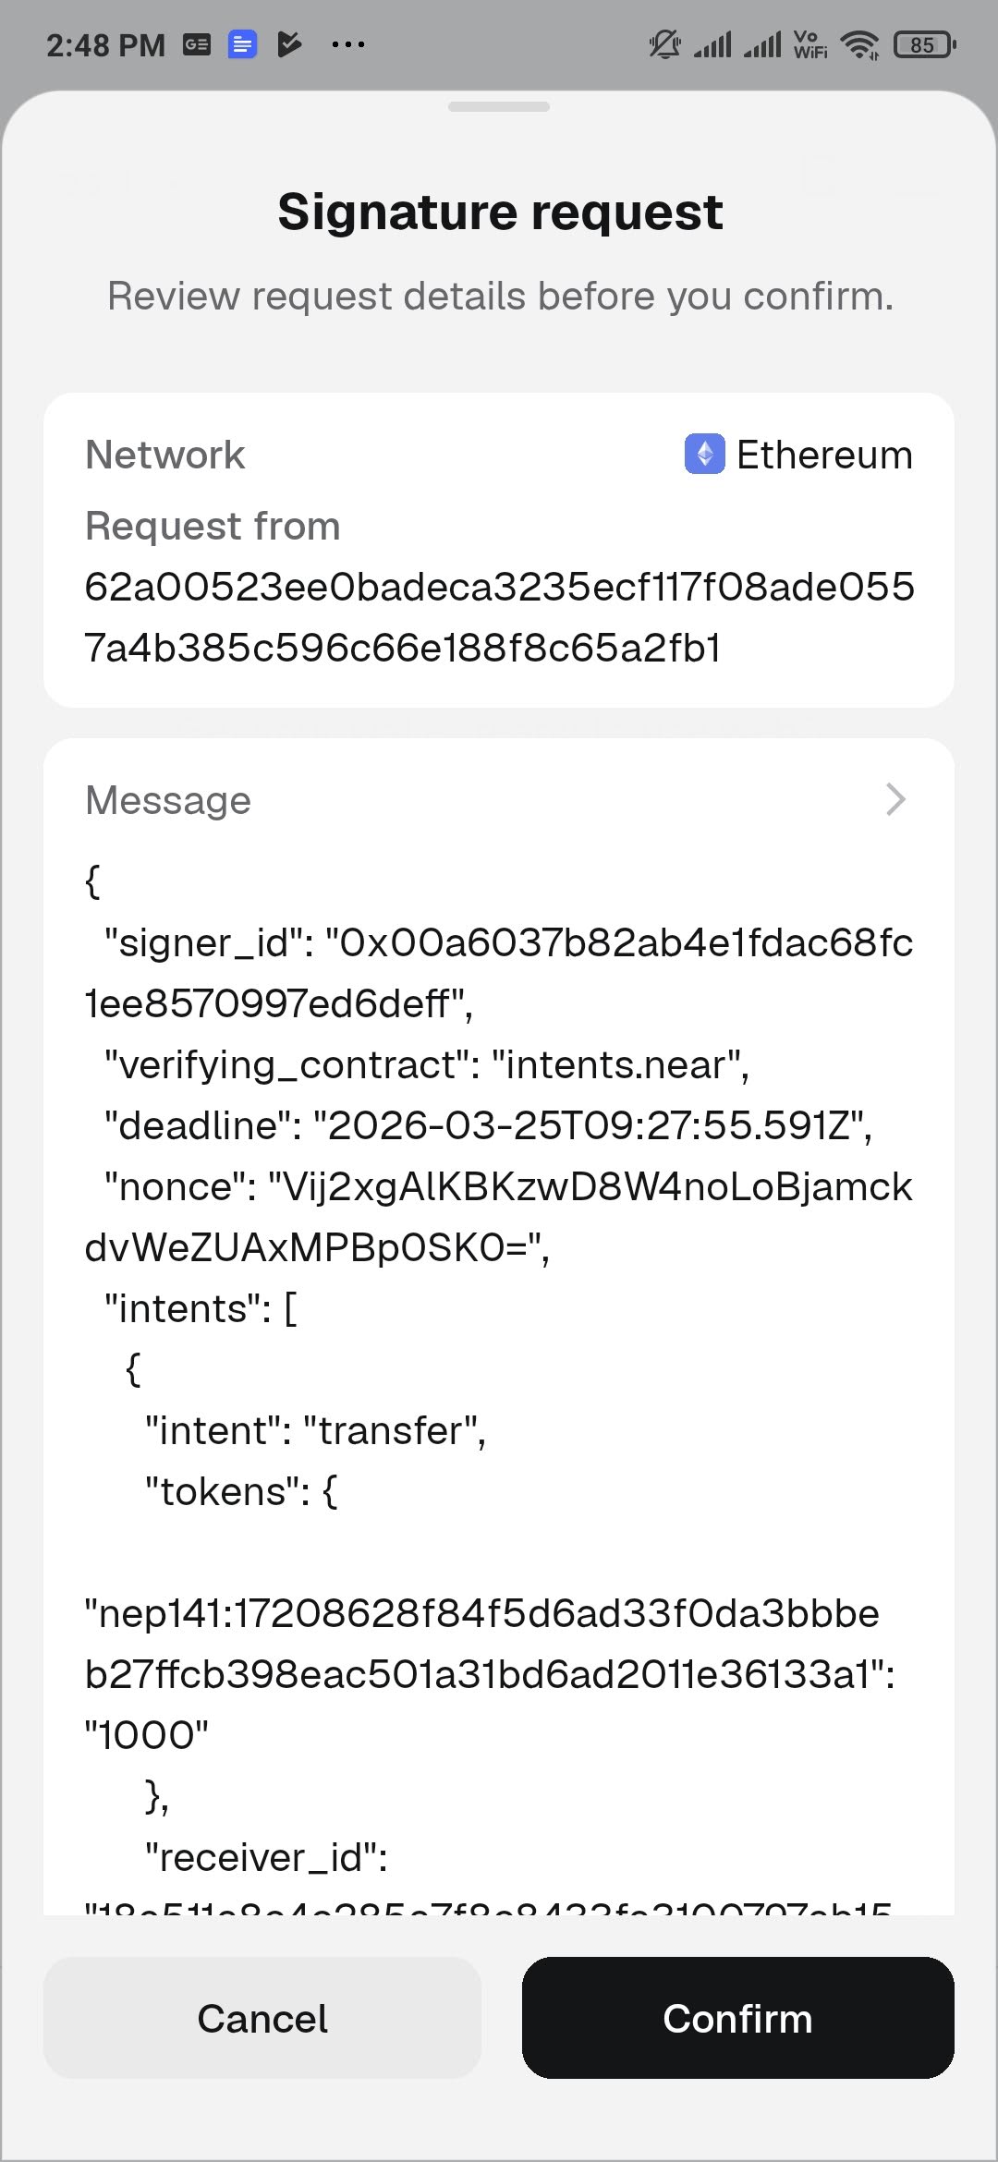Tap the second SIM signal bars icon
This screenshot has width=998, height=2162.
pos(763,43)
